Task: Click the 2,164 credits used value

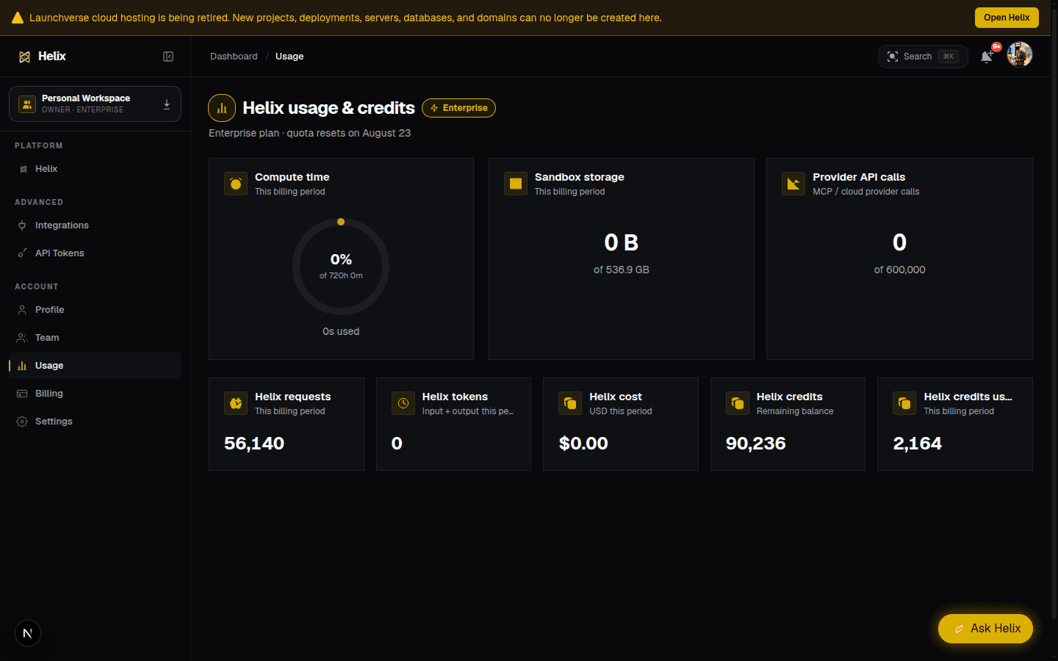Action: 918,444
